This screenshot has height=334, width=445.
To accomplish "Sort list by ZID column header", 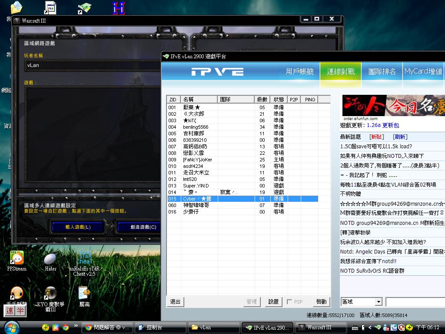I will point(174,100).
